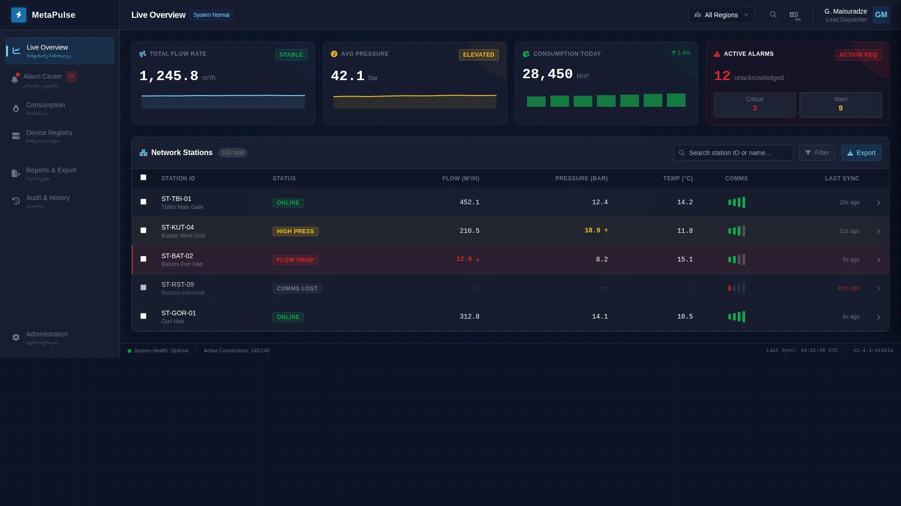This screenshot has height=506, width=901.
Task: Select Live Overview in the sidebar
Action: coord(60,51)
